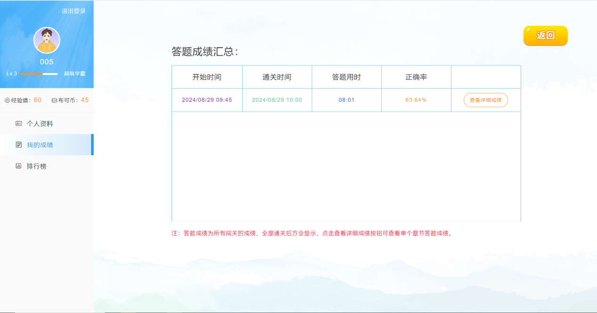This screenshot has width=597, height=313.
Task: Click the user avatar picture
Action: pyautogui.click(x=47, y=41)
